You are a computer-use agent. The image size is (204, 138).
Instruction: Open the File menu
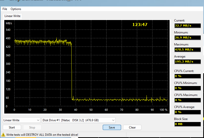[x=5, y=9]
